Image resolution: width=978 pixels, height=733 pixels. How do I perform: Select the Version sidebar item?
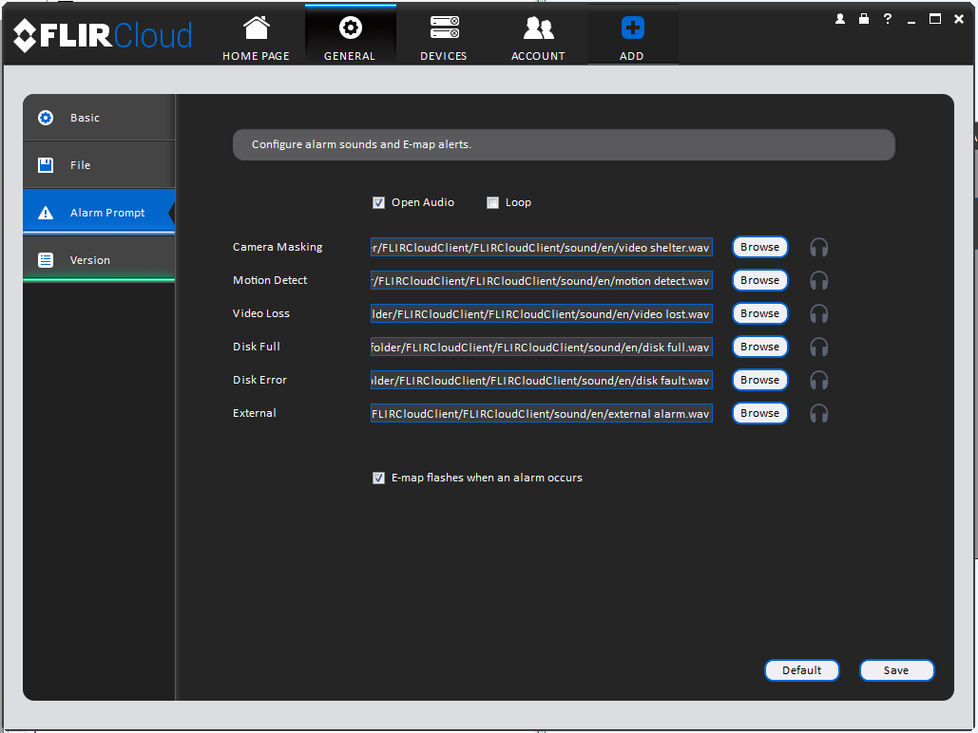pos(99,260)
